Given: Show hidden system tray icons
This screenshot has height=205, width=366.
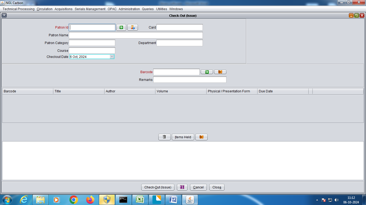Looking at the screenshot, I should pyautogui.click(x=317, y=200).
